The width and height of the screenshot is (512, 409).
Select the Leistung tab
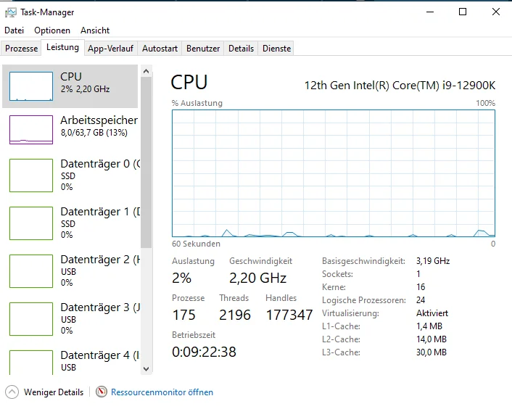click(62, 47)
